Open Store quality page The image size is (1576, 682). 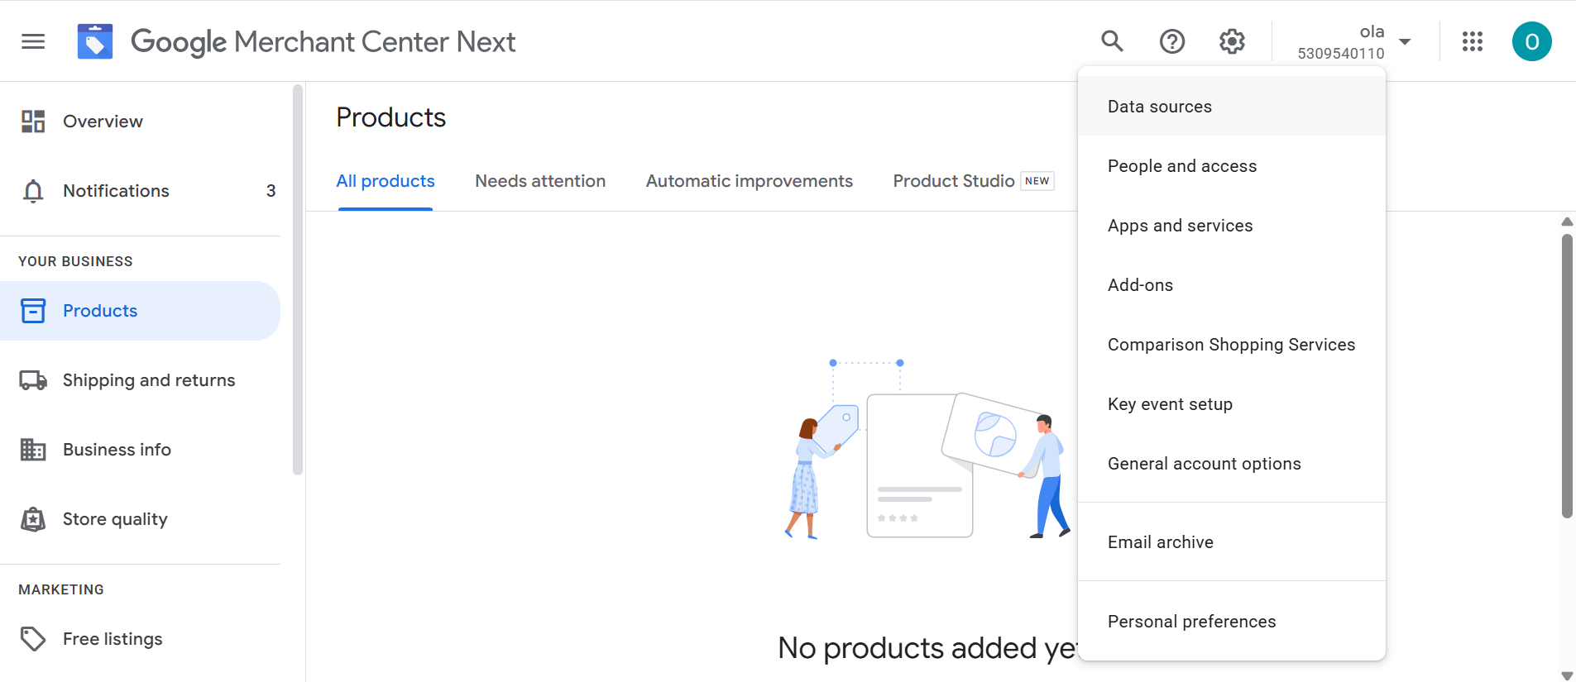tap(115, 519)
